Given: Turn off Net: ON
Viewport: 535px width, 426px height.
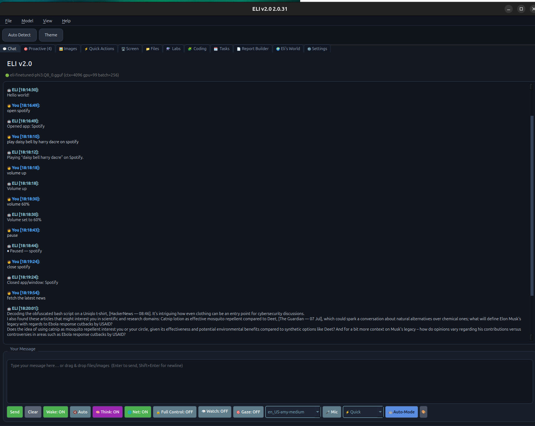Looking at the screenshot, I should [138, 412].
